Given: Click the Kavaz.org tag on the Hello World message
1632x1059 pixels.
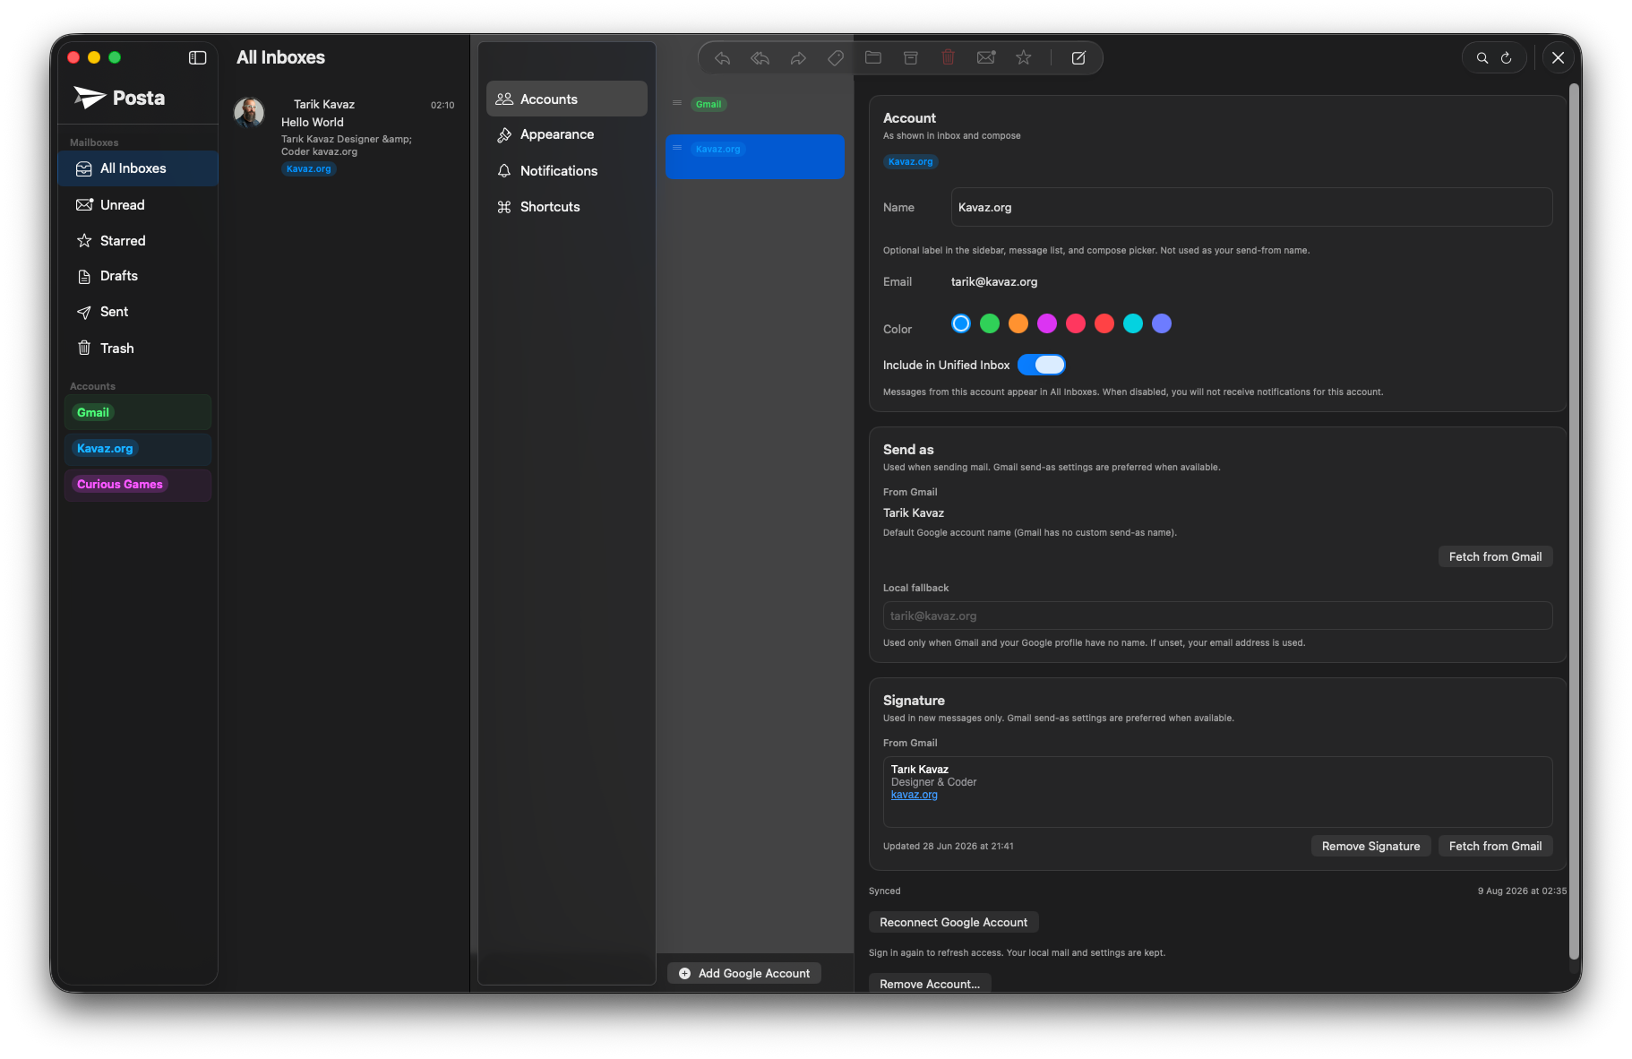Looking at the screenshot, I should [309, 168].
